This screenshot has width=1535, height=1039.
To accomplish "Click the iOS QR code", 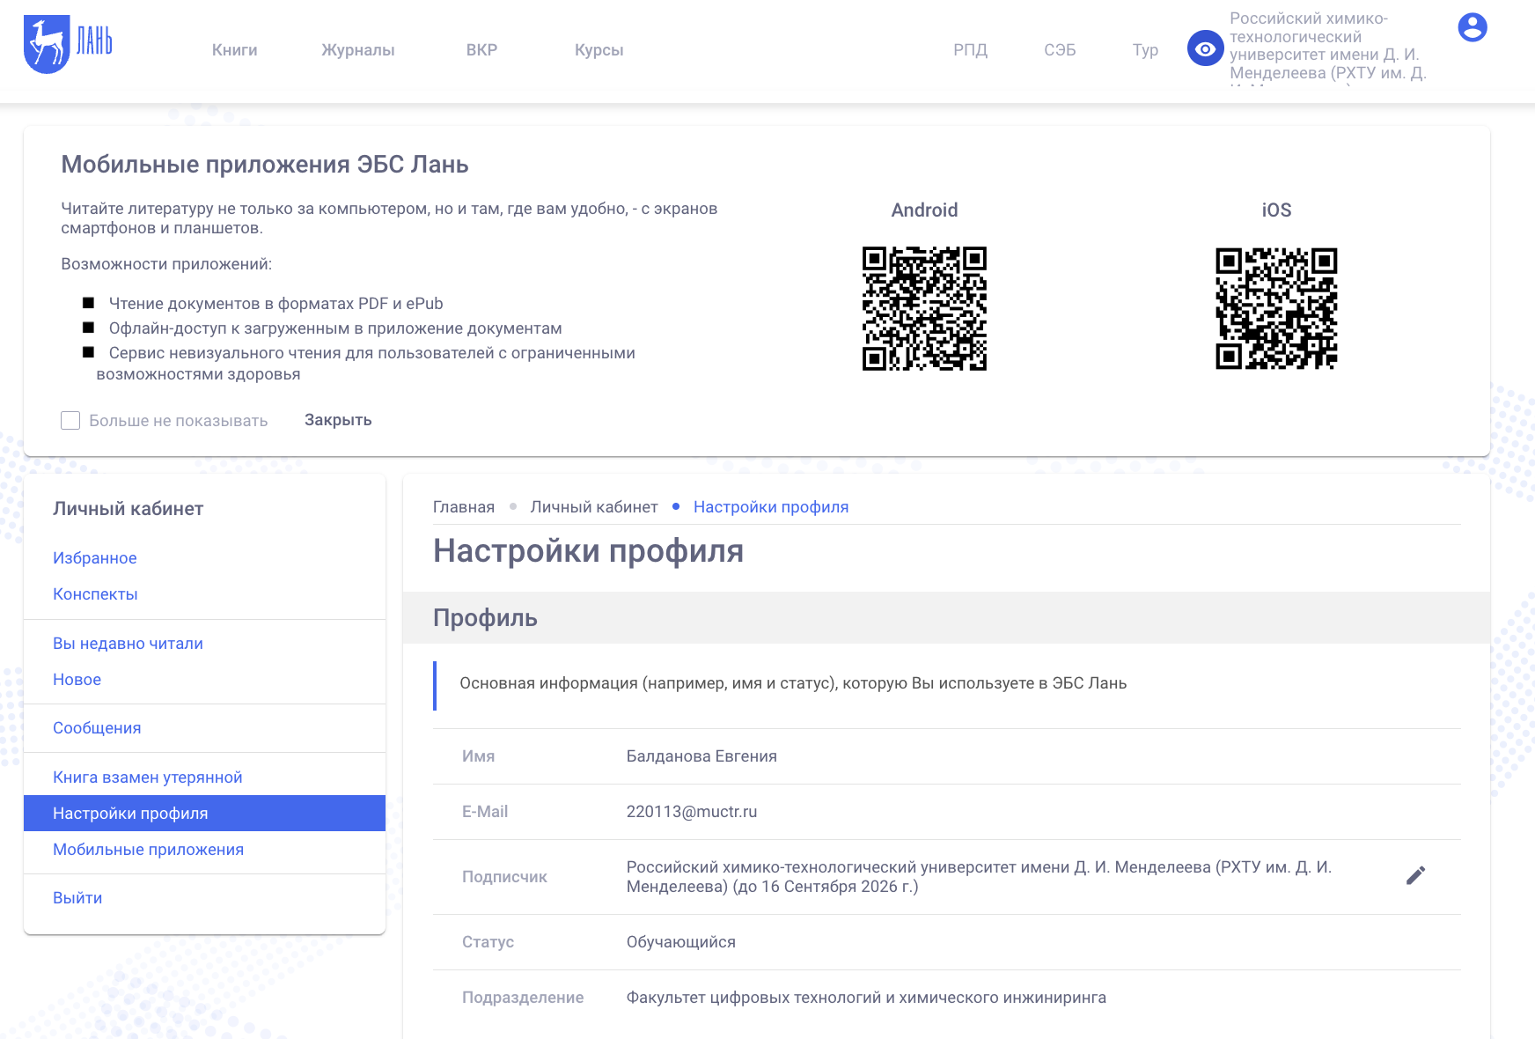I will (1276, 308).
